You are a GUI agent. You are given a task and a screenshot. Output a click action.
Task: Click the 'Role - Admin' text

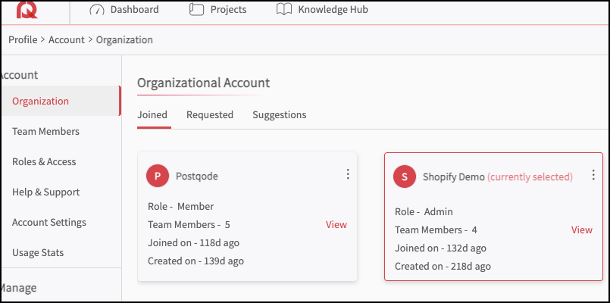click(x=424, y=211)
